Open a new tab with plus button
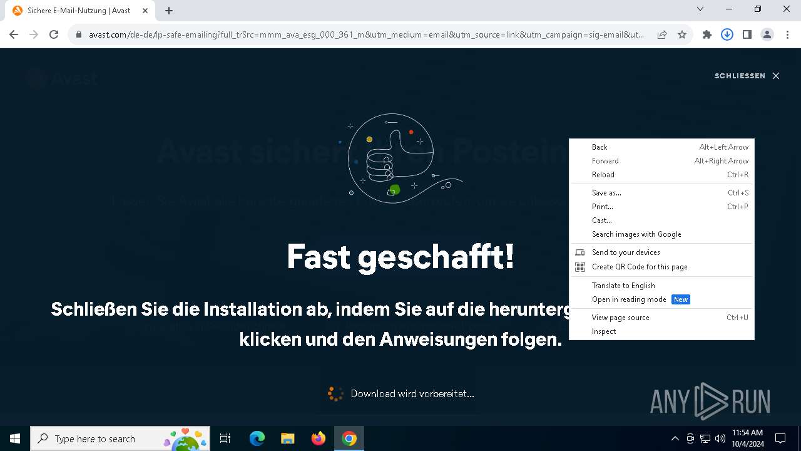Screen dimensions: 801x451 point(169,11)
